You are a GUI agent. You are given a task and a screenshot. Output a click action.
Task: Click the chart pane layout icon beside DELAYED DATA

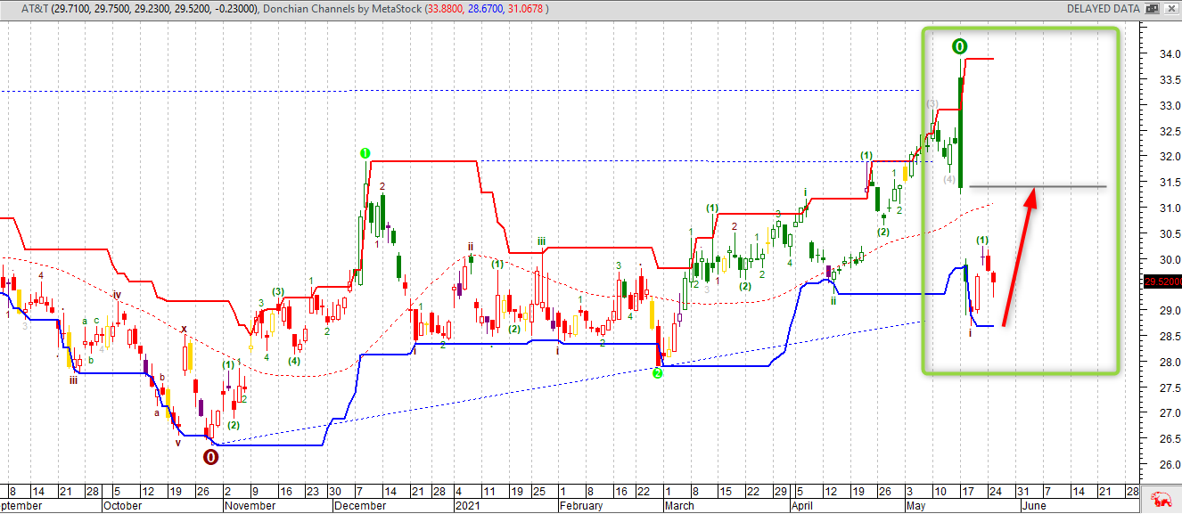tap(1153, 9)
